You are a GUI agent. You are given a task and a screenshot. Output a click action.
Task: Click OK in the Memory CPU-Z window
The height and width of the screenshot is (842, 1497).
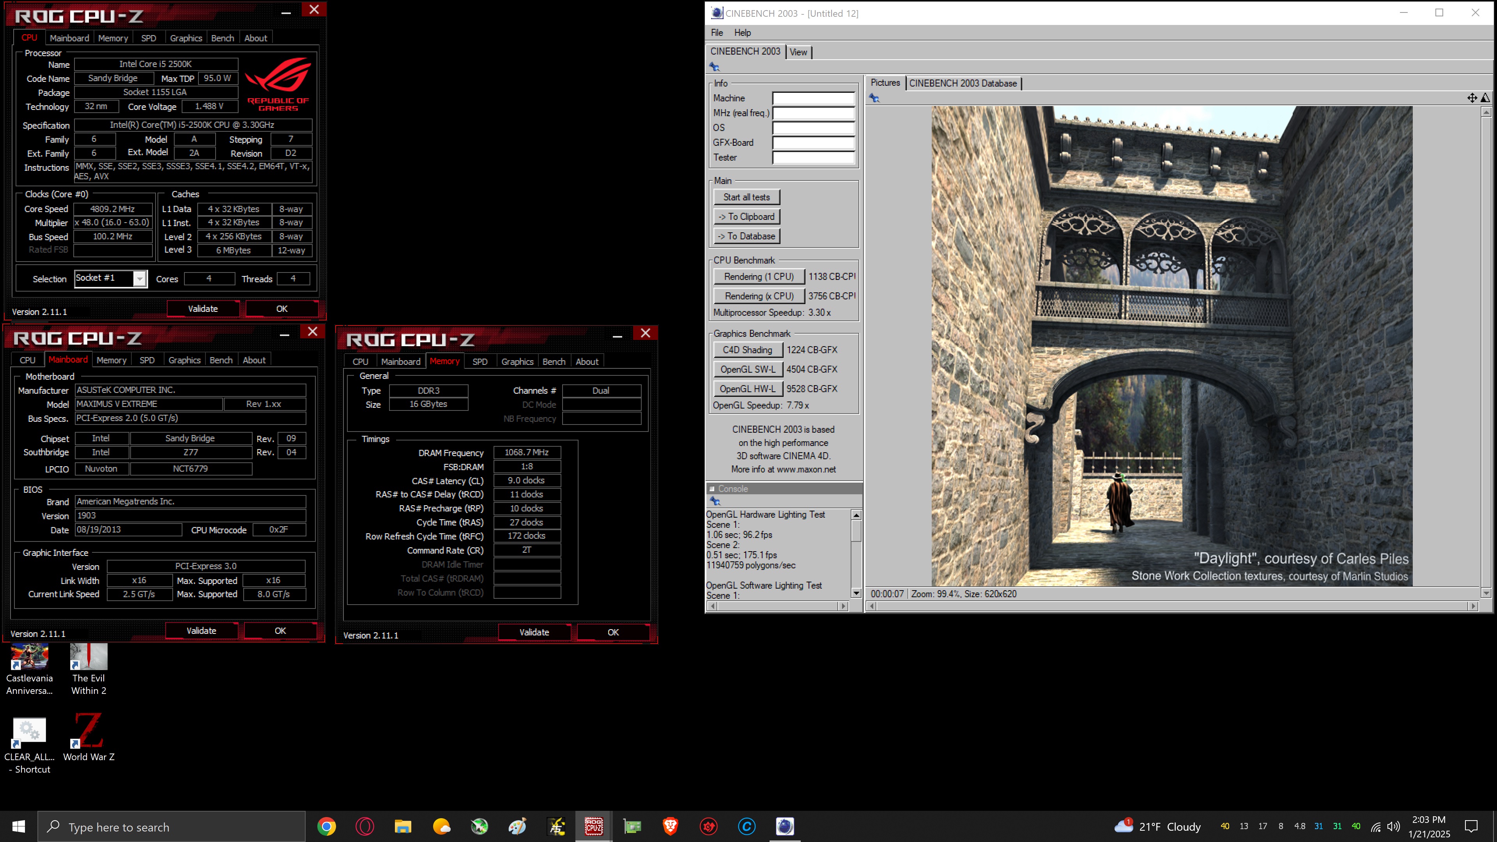[x=613, y=632]
